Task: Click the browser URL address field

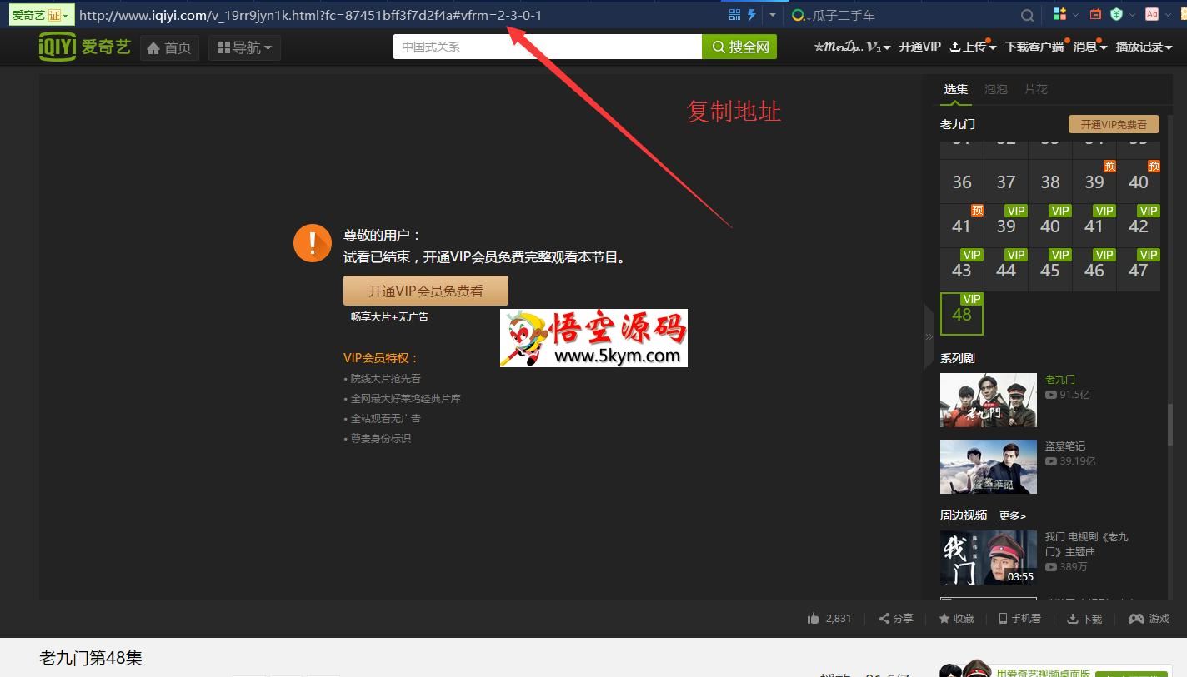Action: point(400,15)
